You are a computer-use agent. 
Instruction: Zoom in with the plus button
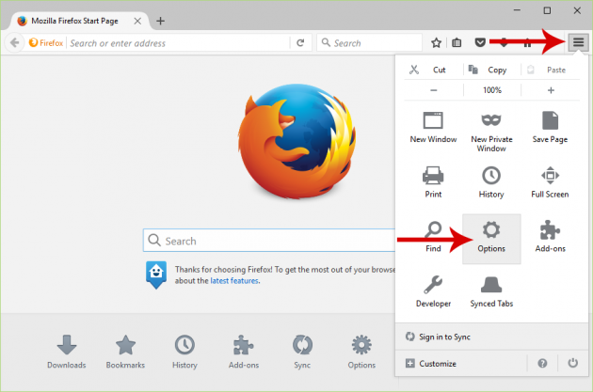(x=551, y=90)
